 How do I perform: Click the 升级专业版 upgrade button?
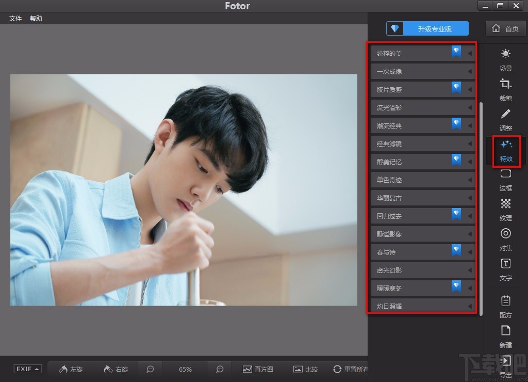click(427, 28)
